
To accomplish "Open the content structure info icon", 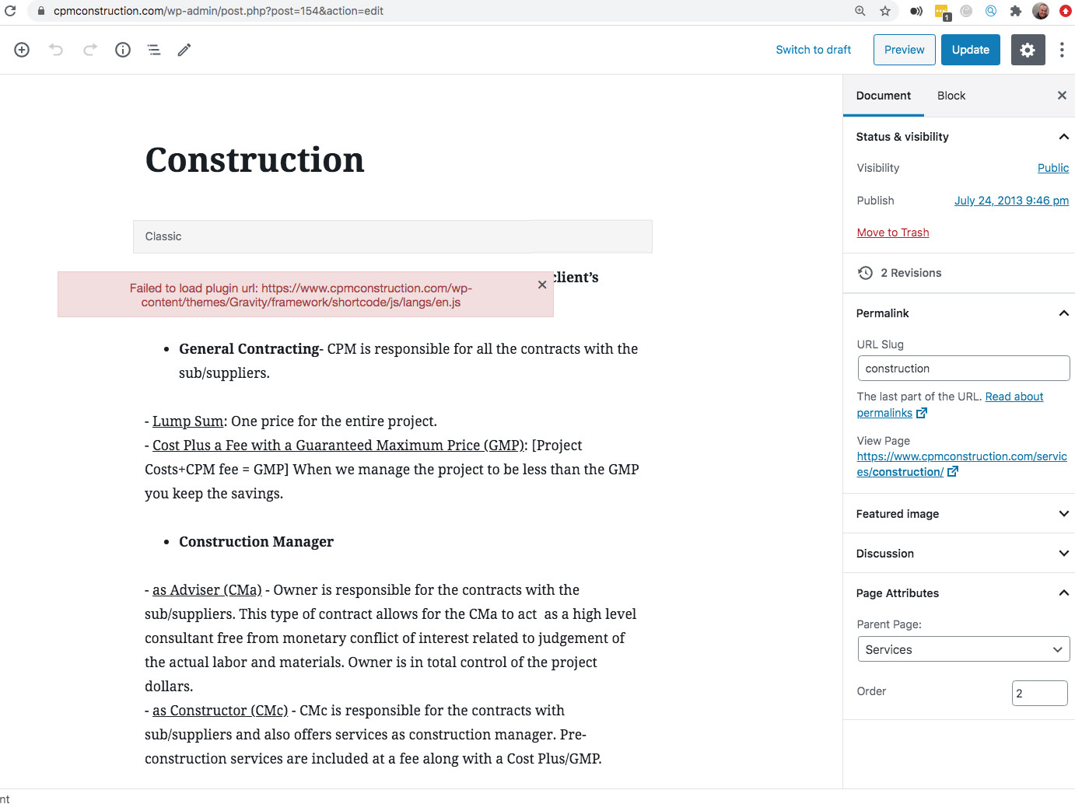I will pyautogui.click(x=123, y=50).
